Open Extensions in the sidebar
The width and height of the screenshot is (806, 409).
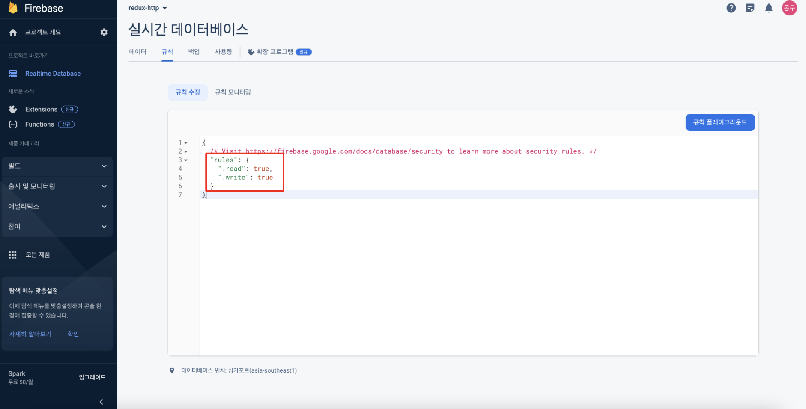click(x=41, y=109)
